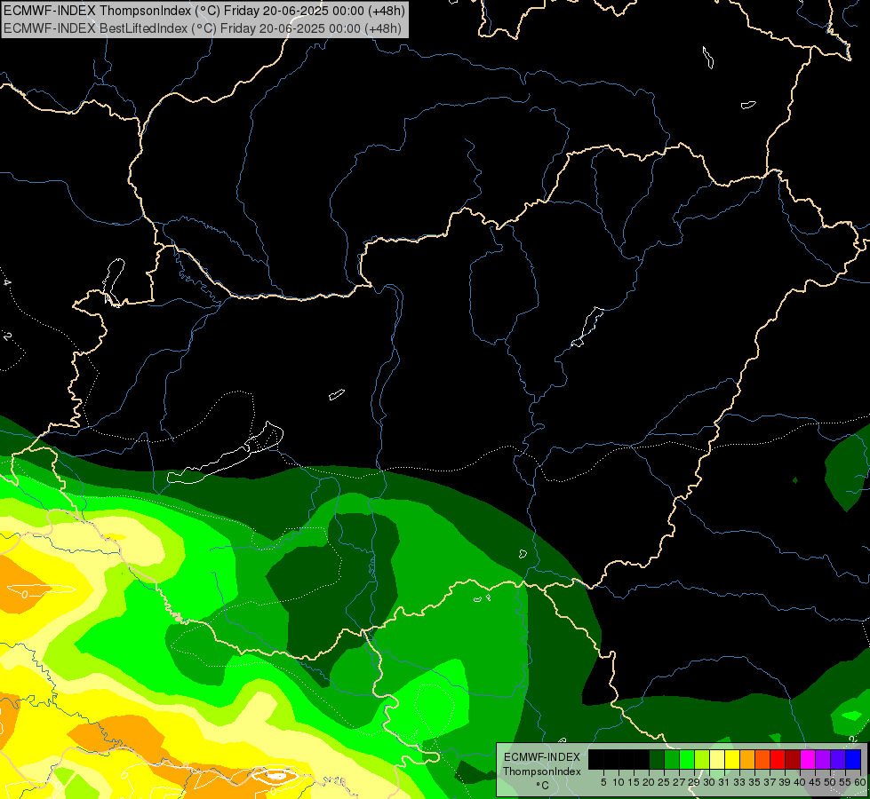Screen dimensions: 870x799
Task: Click the legend tick label '35'
Action: pyautogui.click(x=754, y=782)
